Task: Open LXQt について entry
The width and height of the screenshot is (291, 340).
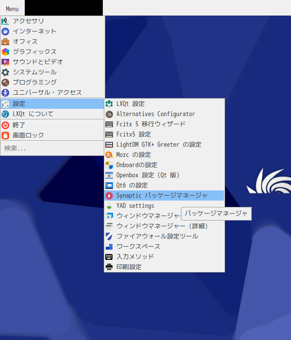Action: [x=52, y=114]
